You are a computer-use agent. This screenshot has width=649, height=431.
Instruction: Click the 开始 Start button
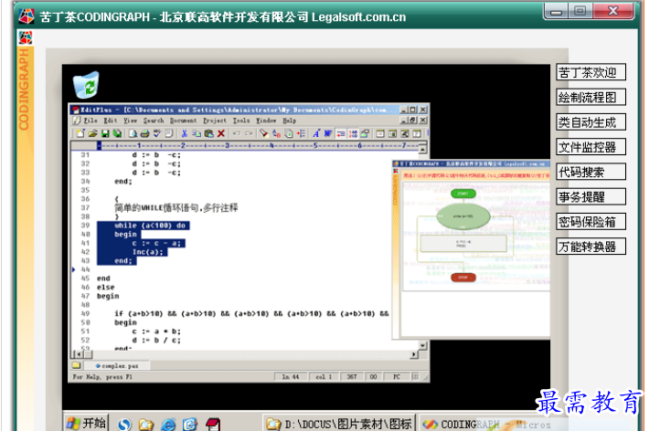[x=86, y=424]
